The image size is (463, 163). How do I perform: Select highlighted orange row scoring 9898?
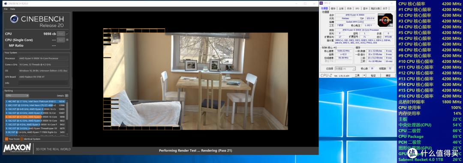pos(36,117)
